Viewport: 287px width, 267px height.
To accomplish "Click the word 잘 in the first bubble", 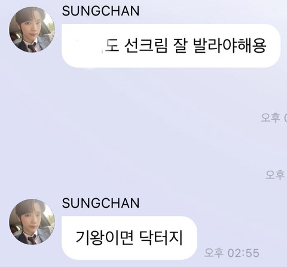I will (181, 45).
